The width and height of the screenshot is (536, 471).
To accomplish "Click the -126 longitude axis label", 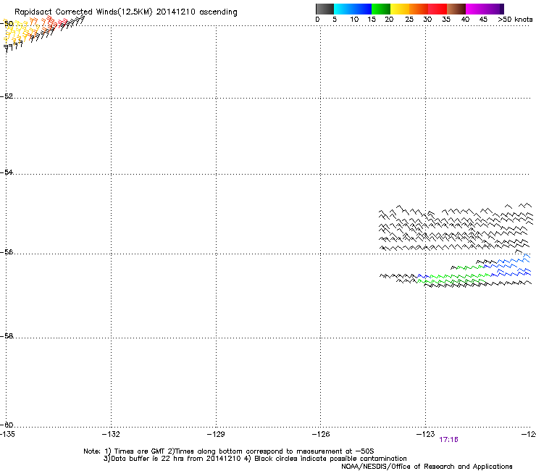I will [321, 434].
